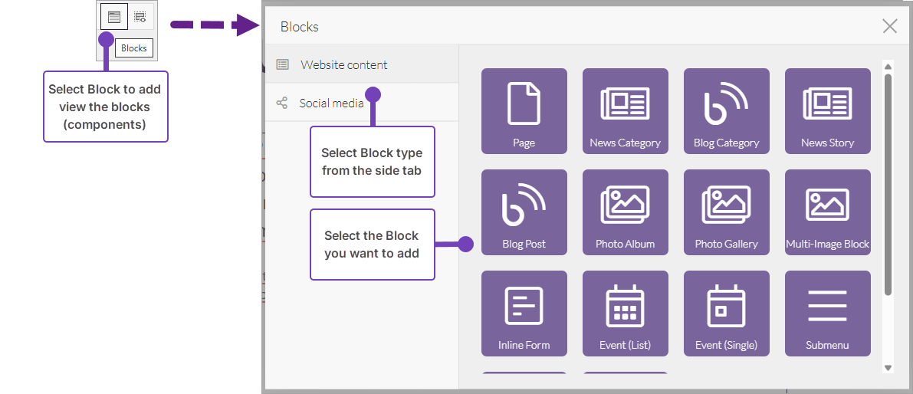Switch to the Social media tab
The image size is (913, 394).
point(331,103)
